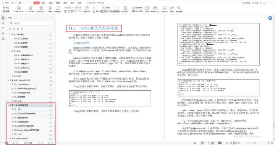Viewport: 275px width, 145px height.
Task: Click the zoom slider handle in status bar
Action: coord(256,143)
